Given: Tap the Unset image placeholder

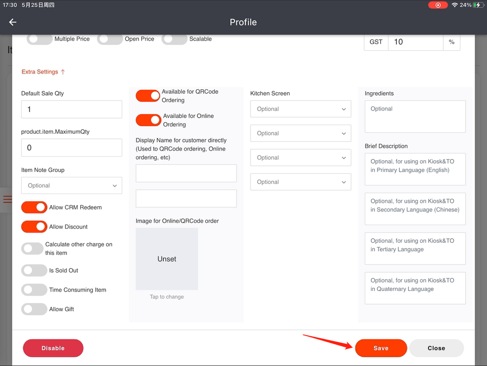Looking at the screenshot, I should click(167, 259).
